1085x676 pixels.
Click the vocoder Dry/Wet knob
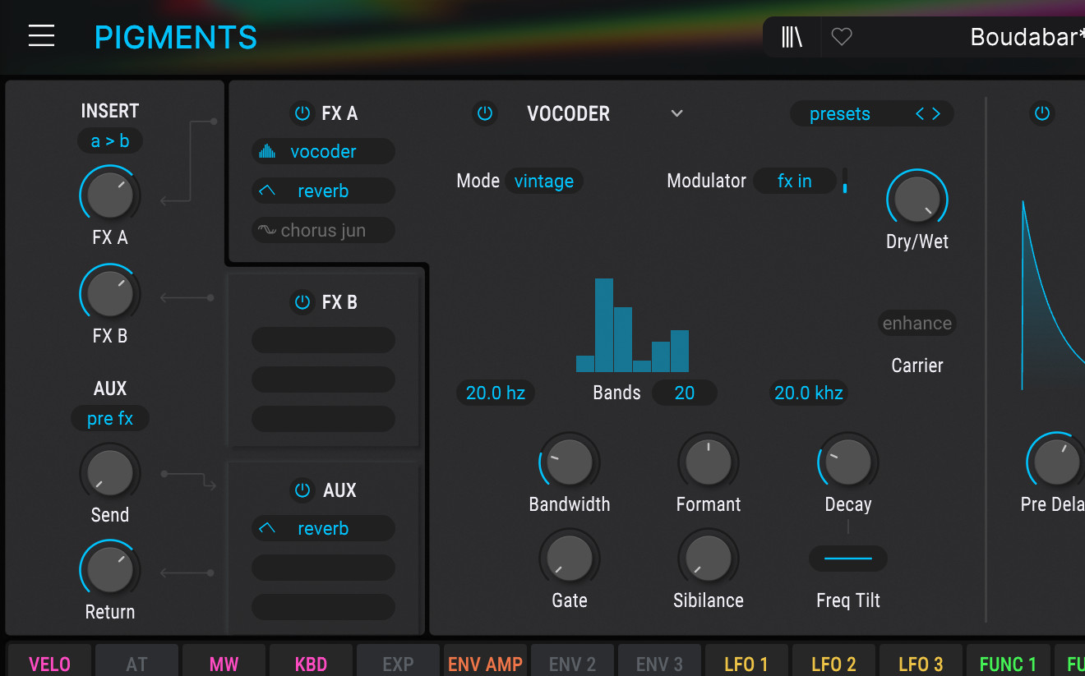pos(917,200)
